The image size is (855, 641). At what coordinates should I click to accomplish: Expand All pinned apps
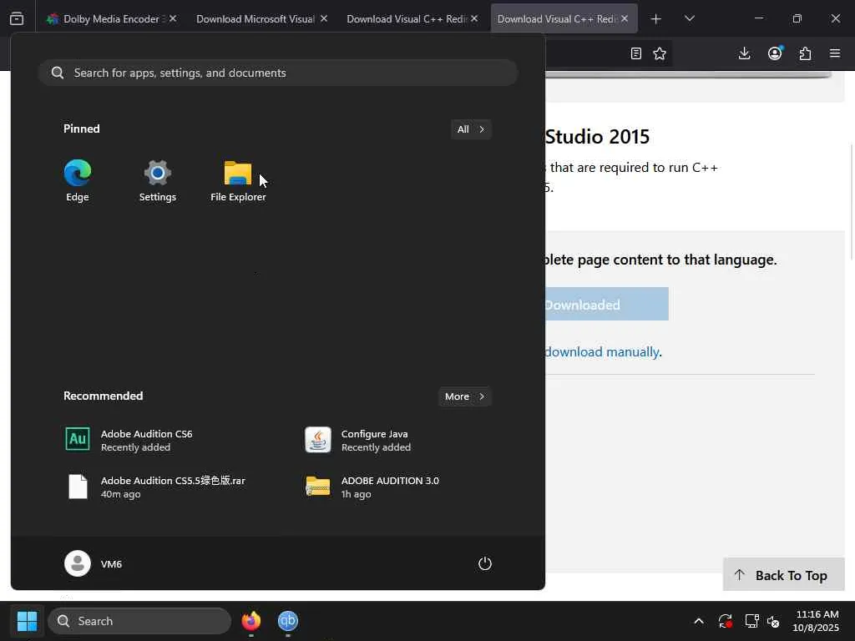point(471,129)
